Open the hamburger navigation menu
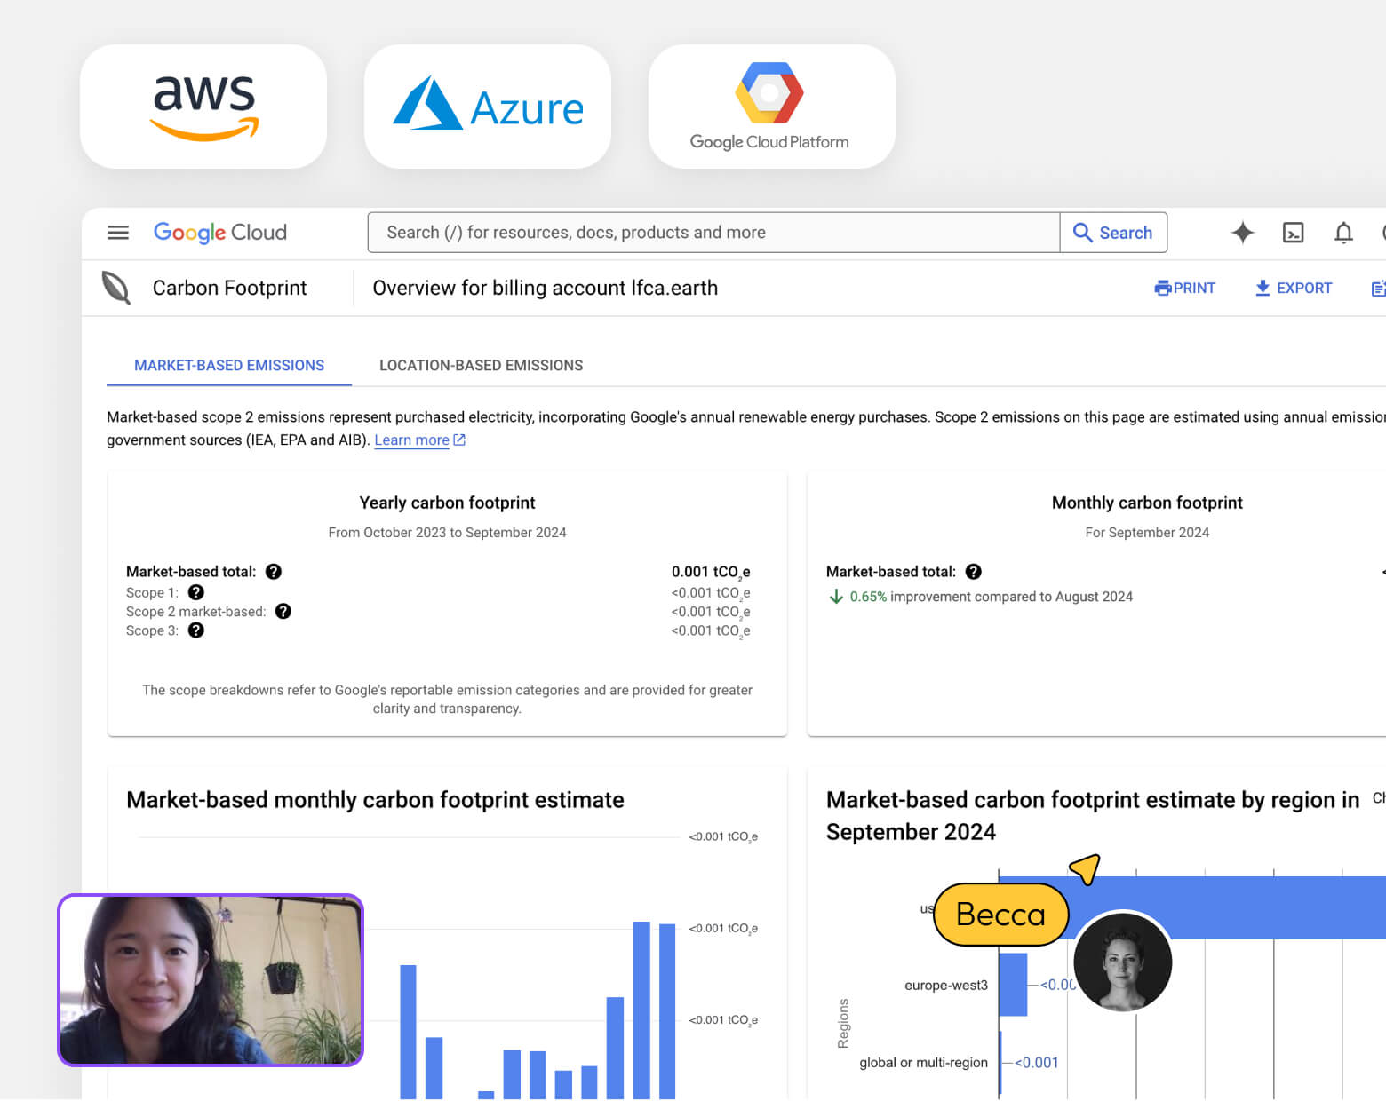 118,233
